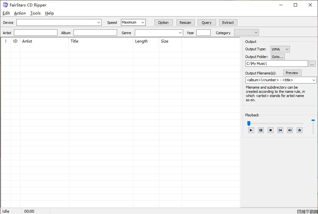318x214 pixels.
Task: Click the vertical volume slider
Action: pyautogui.click(x=313, y=127)
